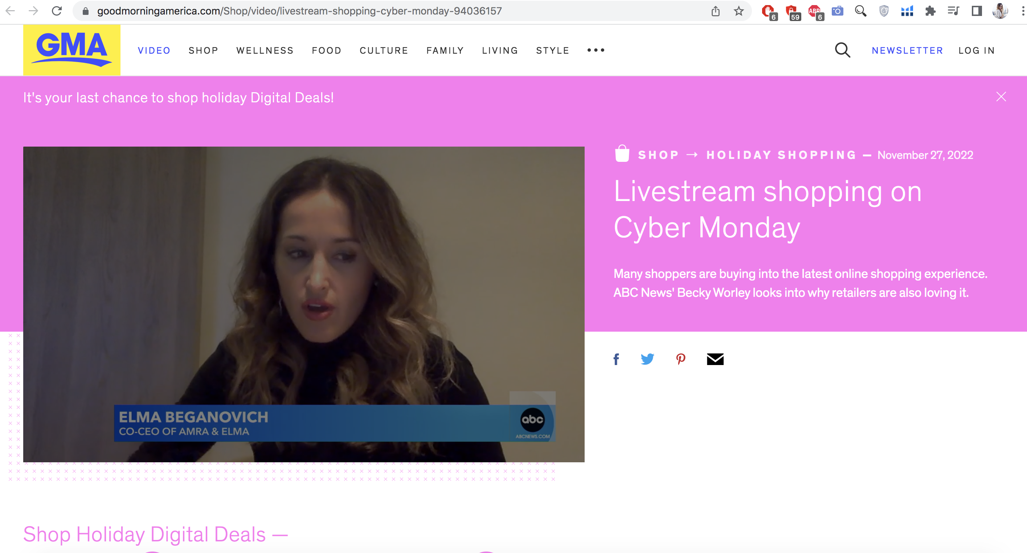The width and height of the screenshot is (1027, 553).
Task: Click the description mentioning Becky Worley
Action: coord(801,283)
